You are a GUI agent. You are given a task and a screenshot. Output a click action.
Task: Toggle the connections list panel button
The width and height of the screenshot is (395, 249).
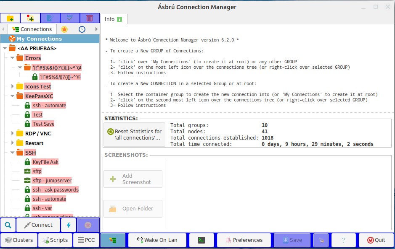[x=113, y=240]
